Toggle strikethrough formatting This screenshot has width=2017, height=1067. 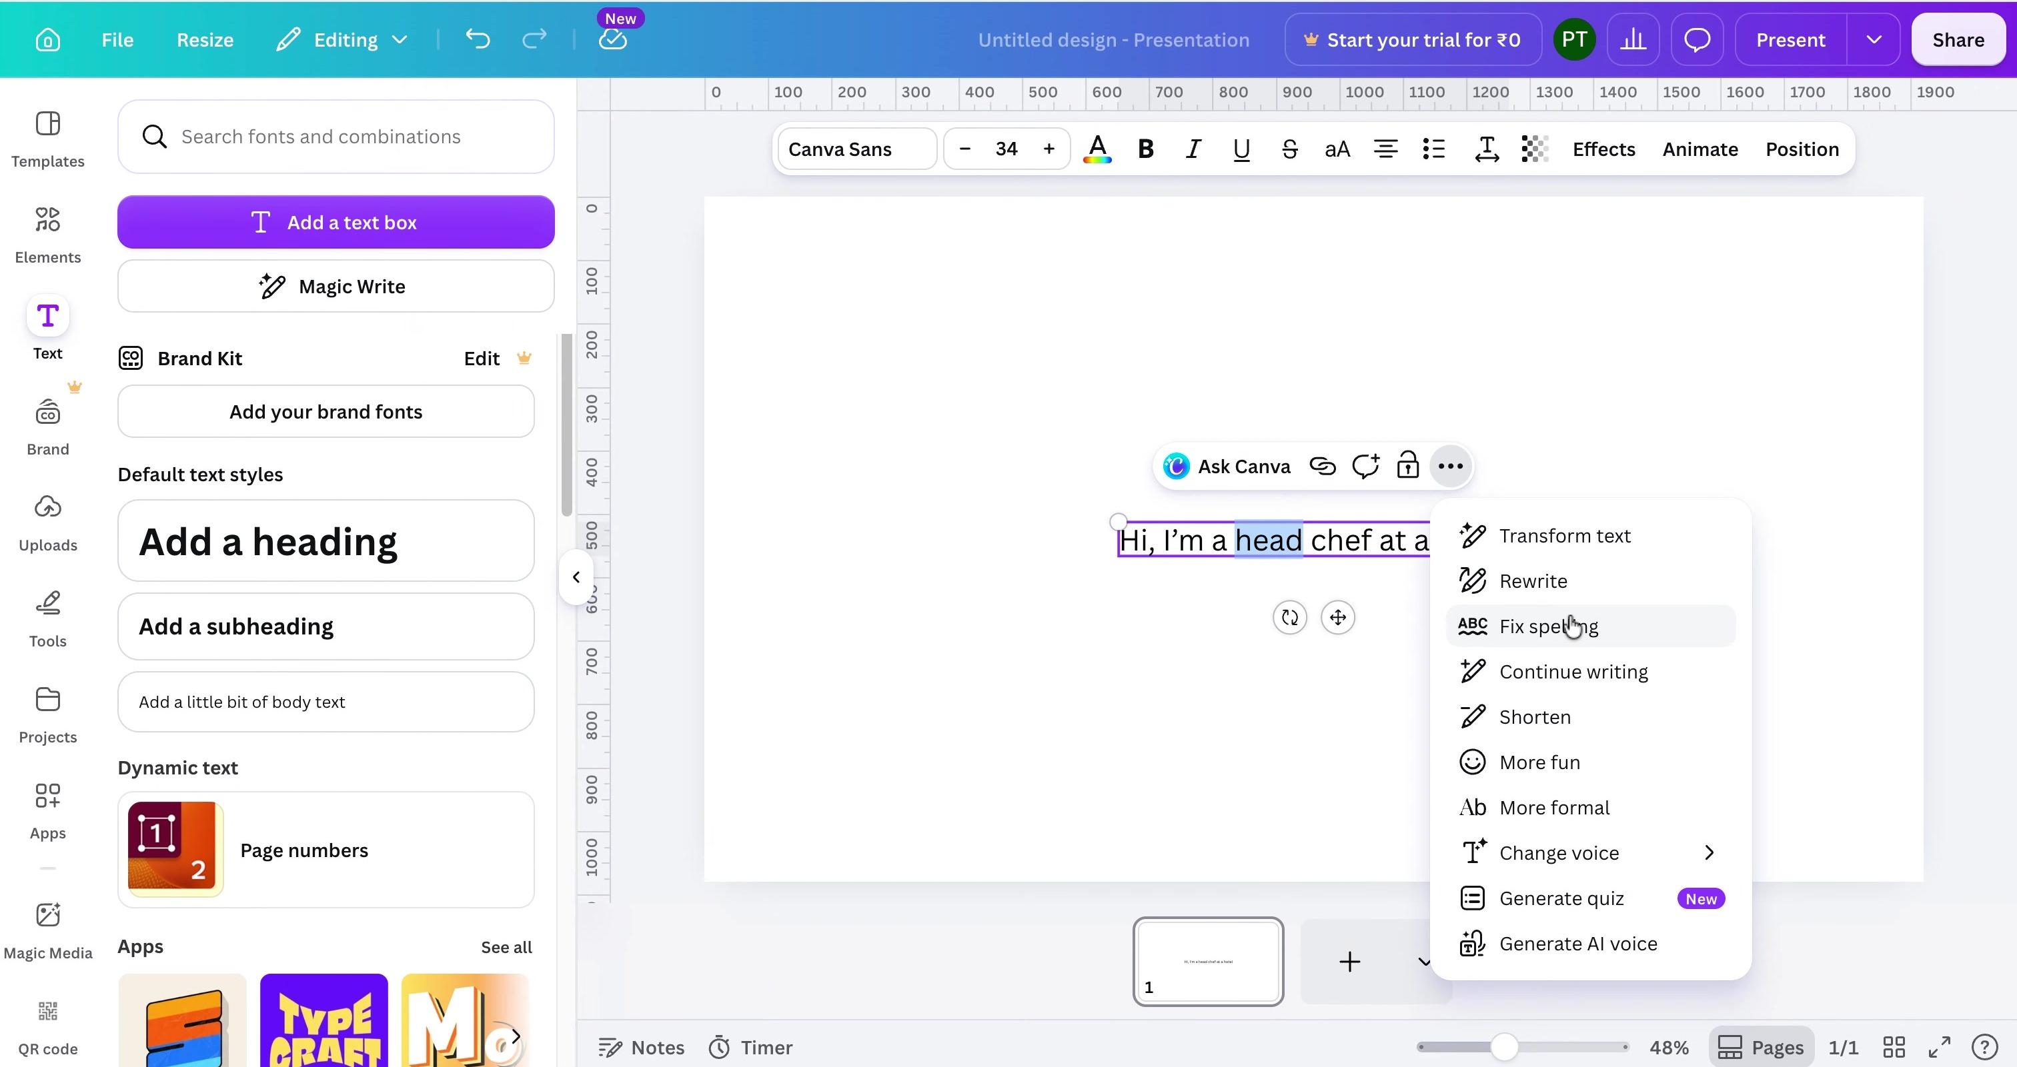pyautogui.click(x=1289, y=149)
